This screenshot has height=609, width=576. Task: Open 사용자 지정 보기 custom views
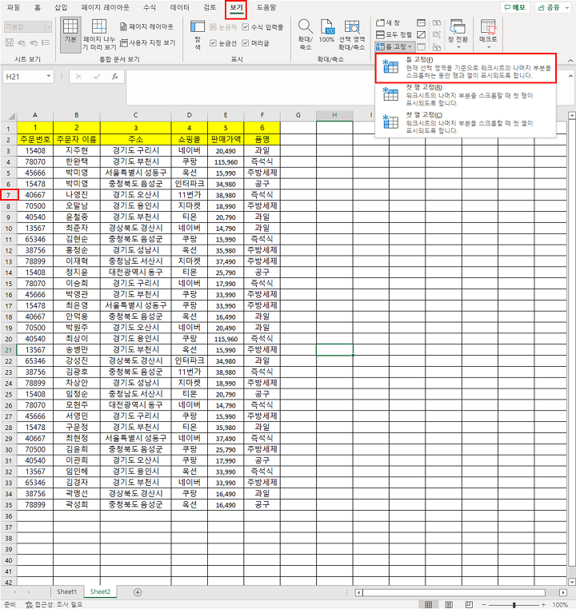(147, 42)
